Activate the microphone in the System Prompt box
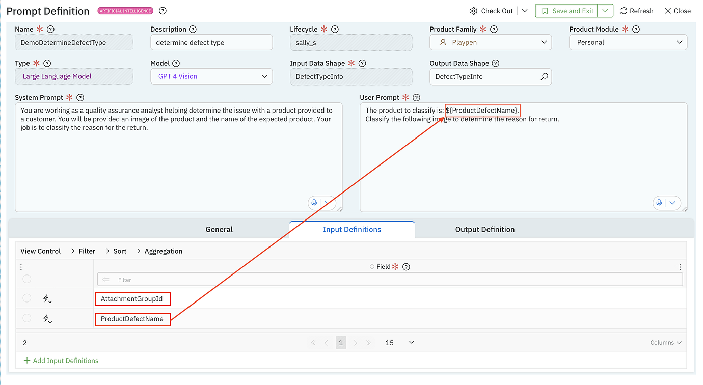Screen dimensions: 703x385 point(314,203)
